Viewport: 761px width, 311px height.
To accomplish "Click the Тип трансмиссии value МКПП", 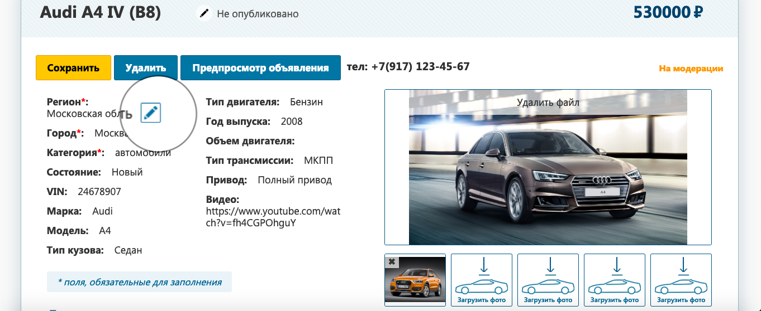I will (x=318, y=161).
